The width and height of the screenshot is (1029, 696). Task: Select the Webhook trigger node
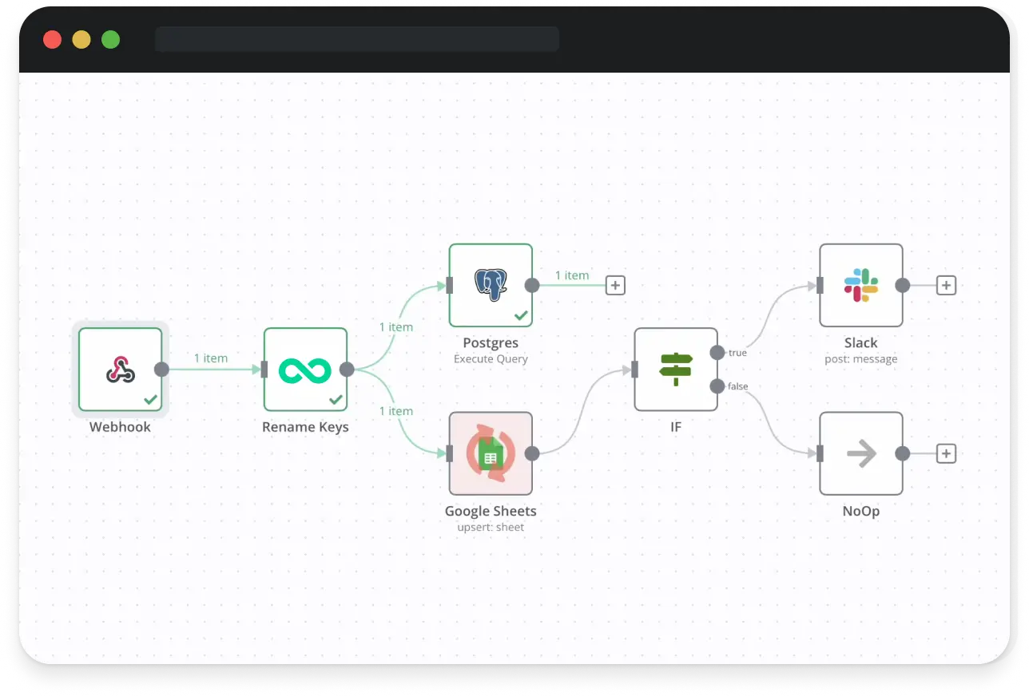(119, 370)
